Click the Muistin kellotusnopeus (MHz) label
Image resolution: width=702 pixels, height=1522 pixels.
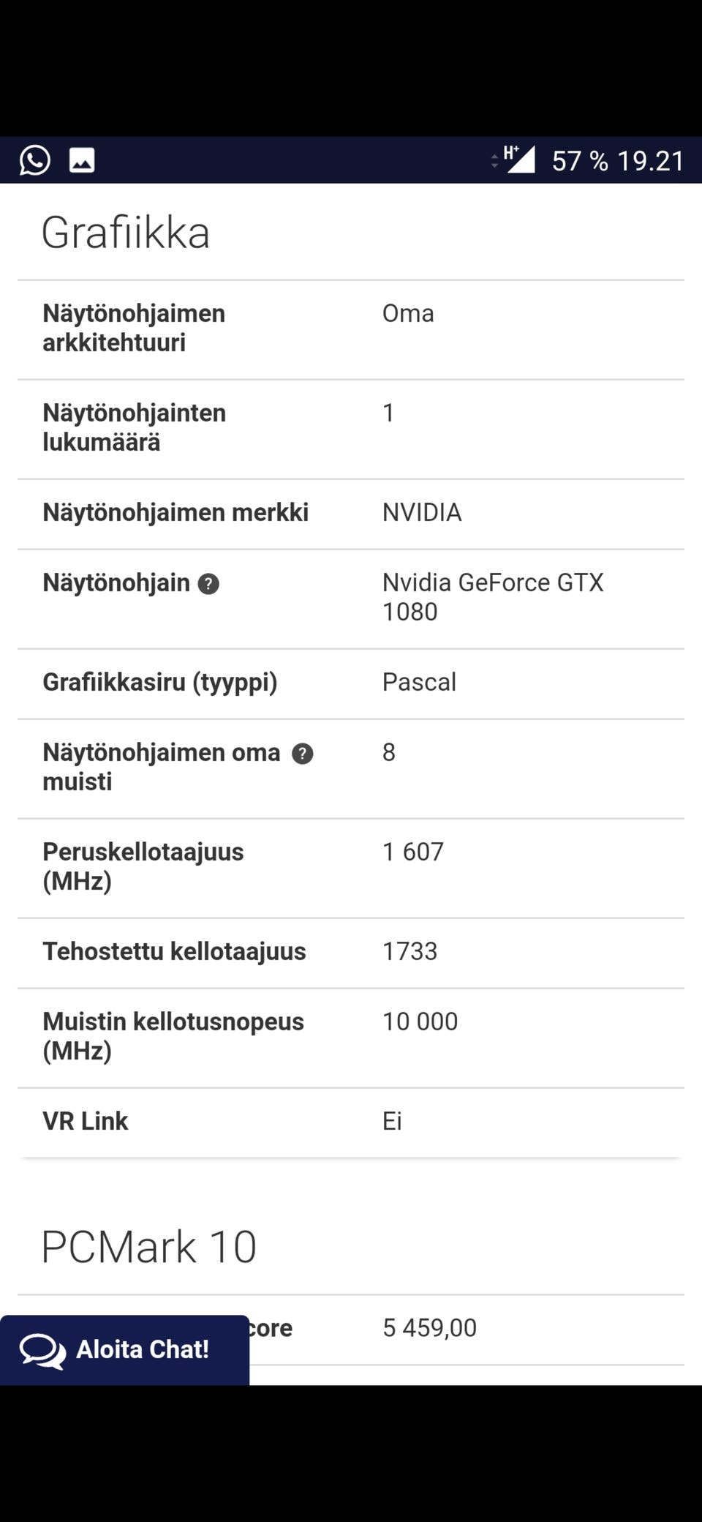pos(173,1036)
